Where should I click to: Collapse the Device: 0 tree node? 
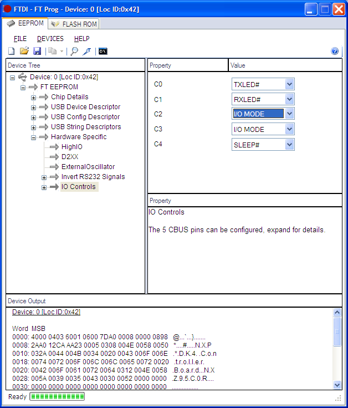click(12, 78)
